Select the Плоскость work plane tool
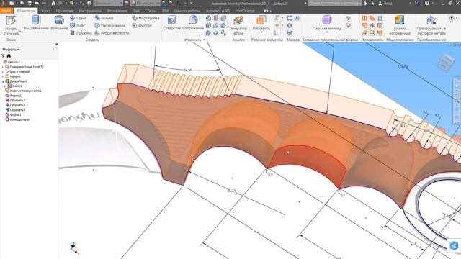The width and height of the screenshot is (461, 259). pyautogui.click(x=261, y=24)
